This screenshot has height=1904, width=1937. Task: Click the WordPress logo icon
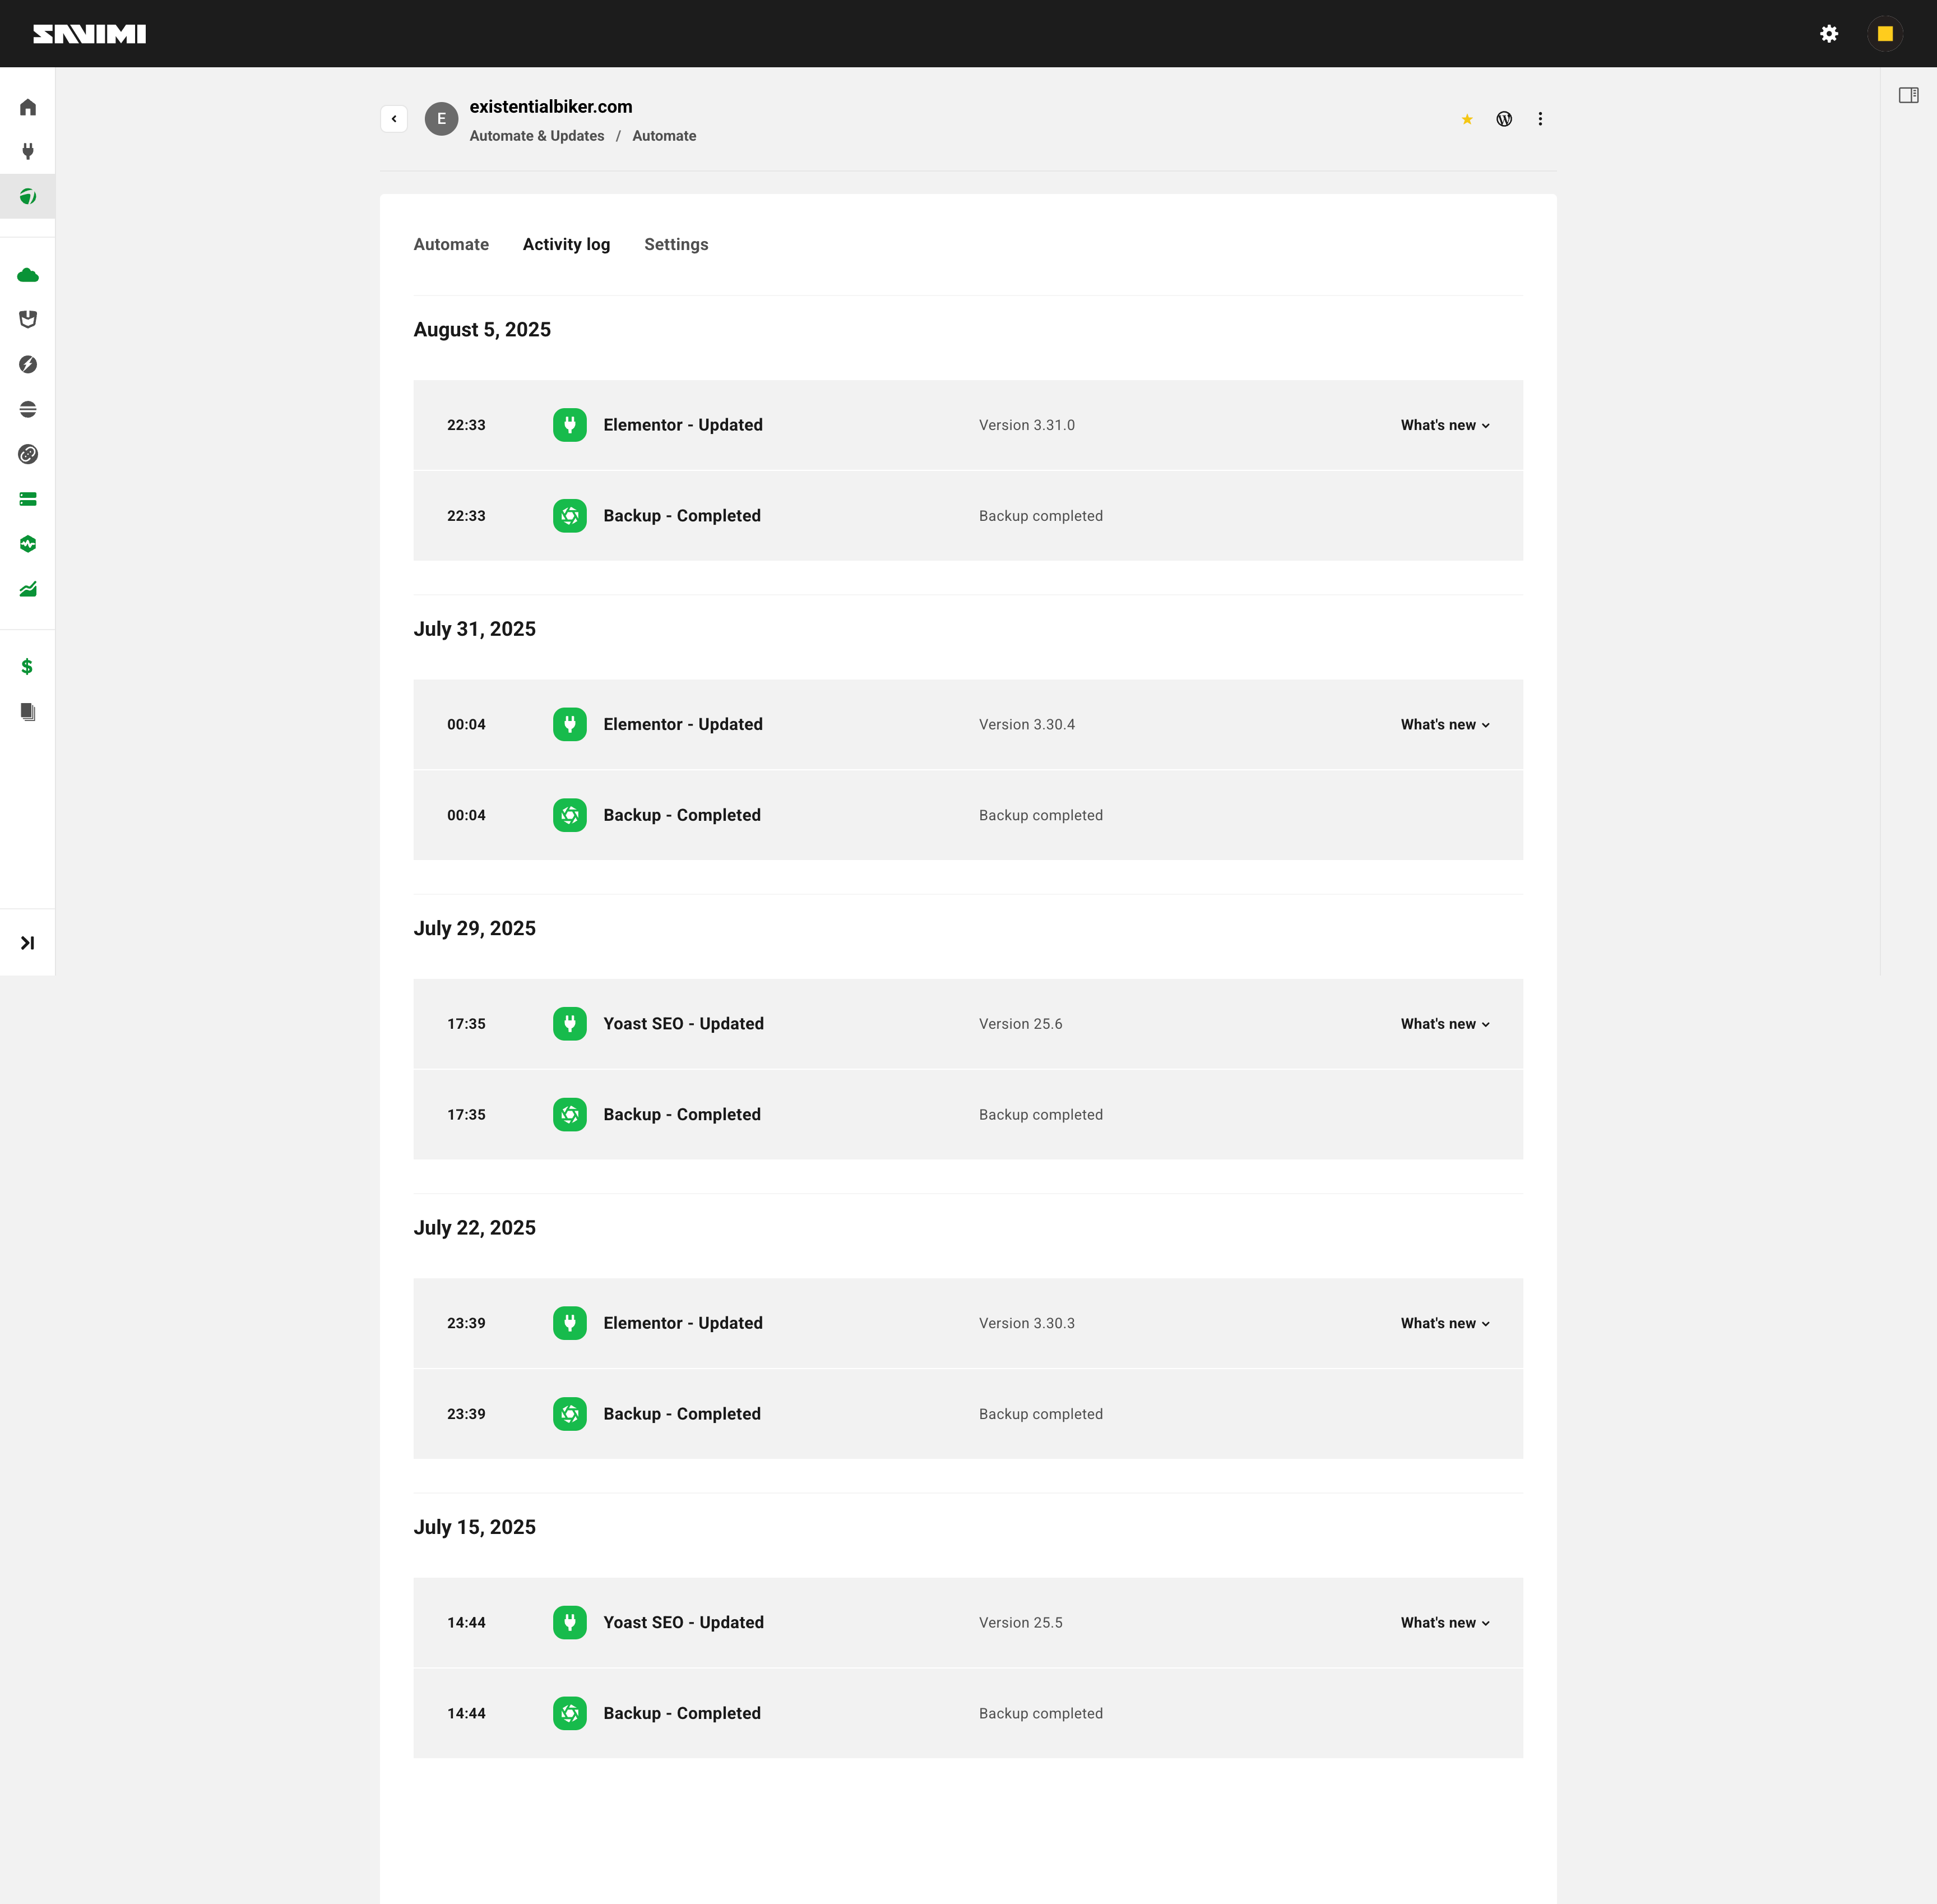(1504, 119)
